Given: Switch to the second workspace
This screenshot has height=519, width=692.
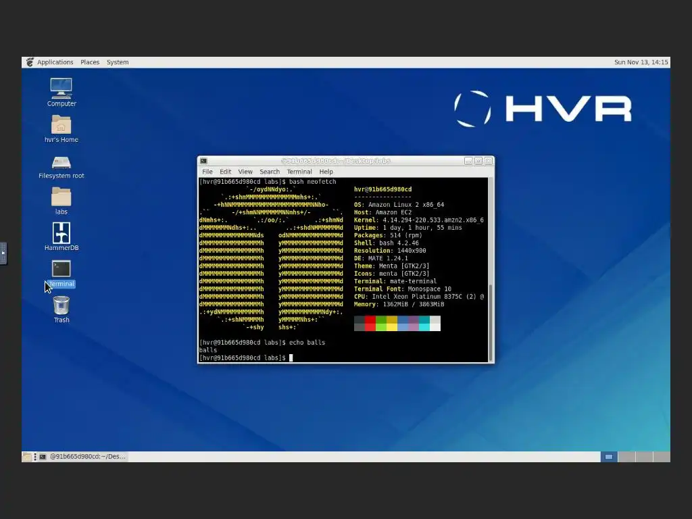Looking at the screenshot, I should coord(626,457).
